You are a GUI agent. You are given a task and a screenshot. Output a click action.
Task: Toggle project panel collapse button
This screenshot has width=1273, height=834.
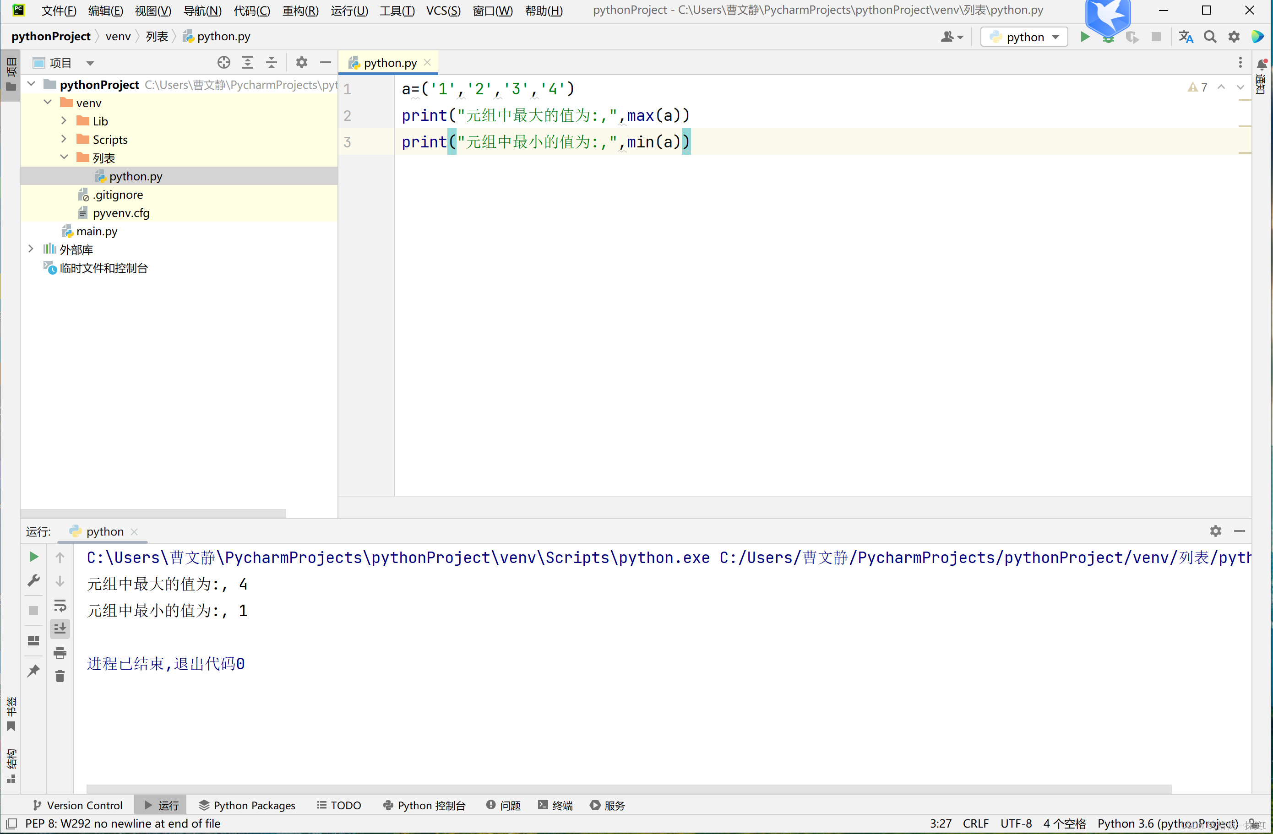(324, 61)
